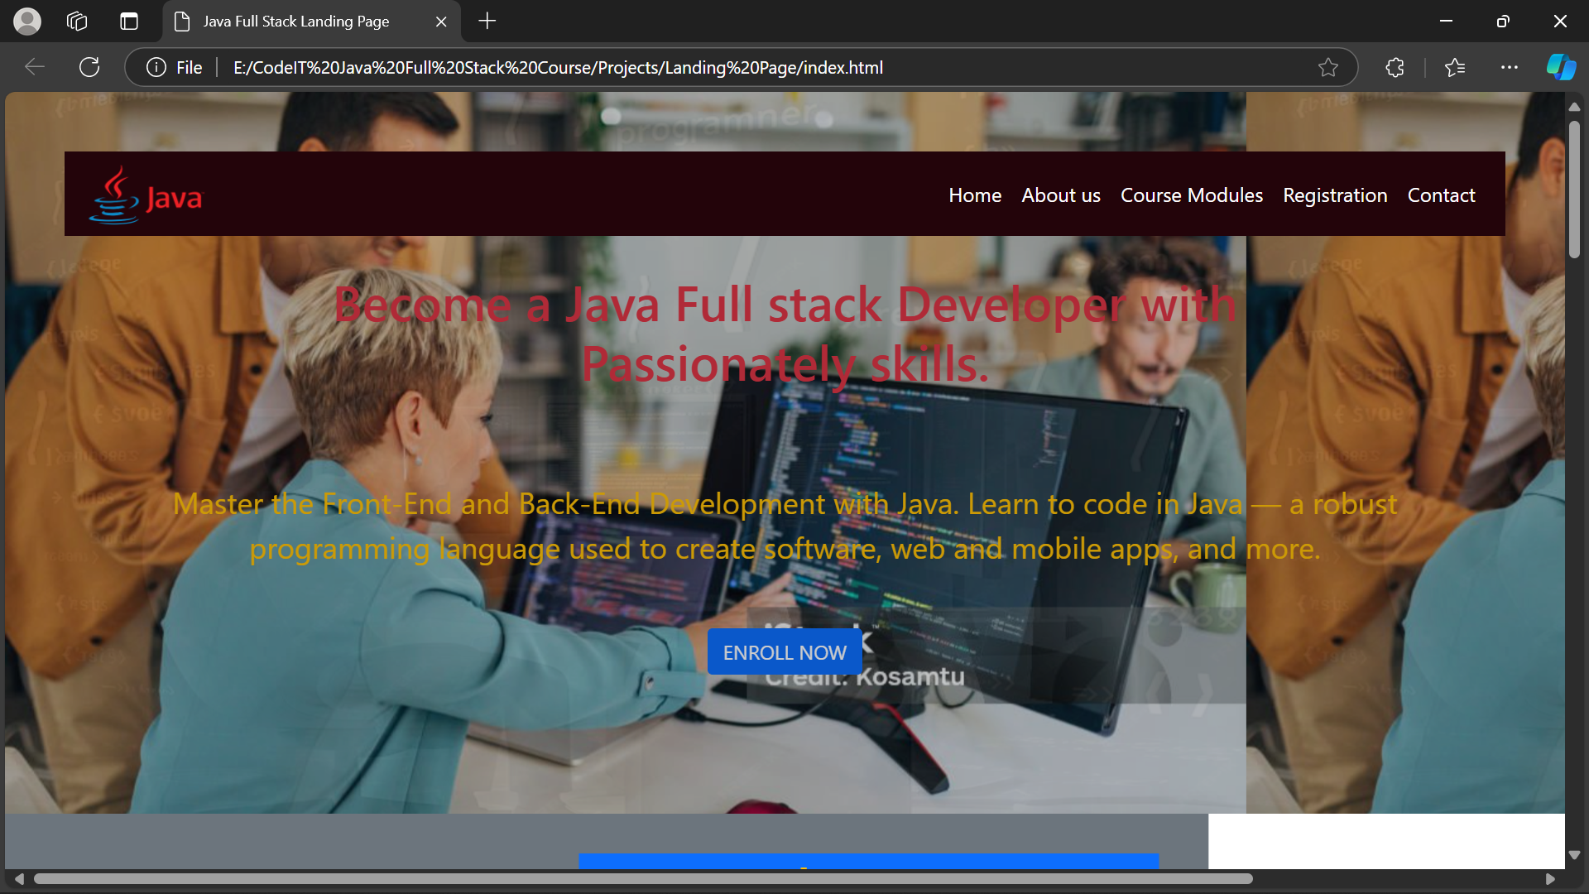Click the ENROLL NOW button
This screenshot has height=894, width=1589.
785,652
